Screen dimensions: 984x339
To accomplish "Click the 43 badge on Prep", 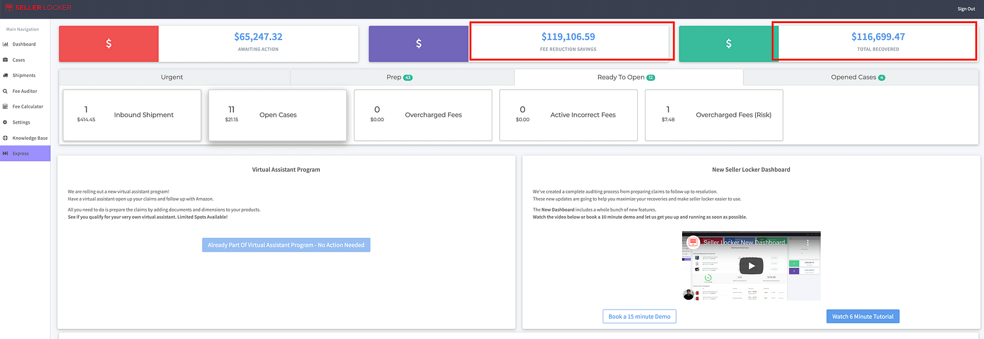I will coord(408,78).
